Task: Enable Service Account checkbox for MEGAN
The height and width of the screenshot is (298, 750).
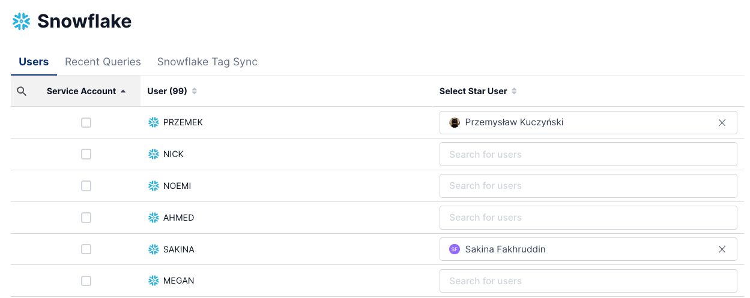Action: click(86, 281)
